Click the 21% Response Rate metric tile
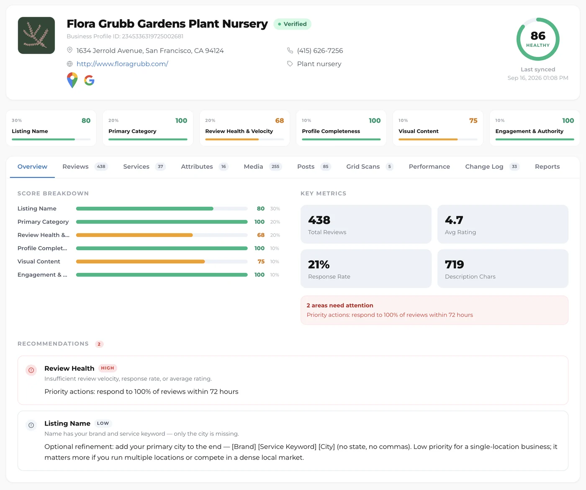The width and height of the screenshot is (586, 490). (366, 269)
